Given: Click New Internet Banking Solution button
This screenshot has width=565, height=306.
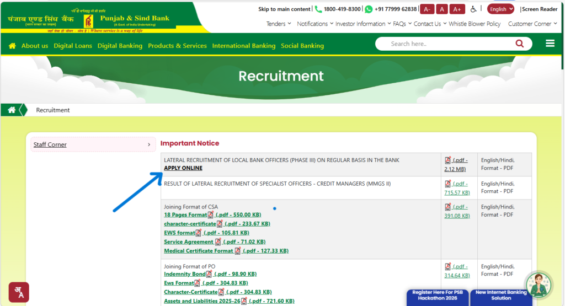Looking at the screenshot, I should tap(501, 297).
